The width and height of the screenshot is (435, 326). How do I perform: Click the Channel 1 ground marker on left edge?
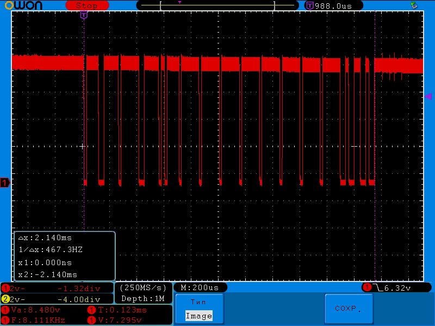4,183
